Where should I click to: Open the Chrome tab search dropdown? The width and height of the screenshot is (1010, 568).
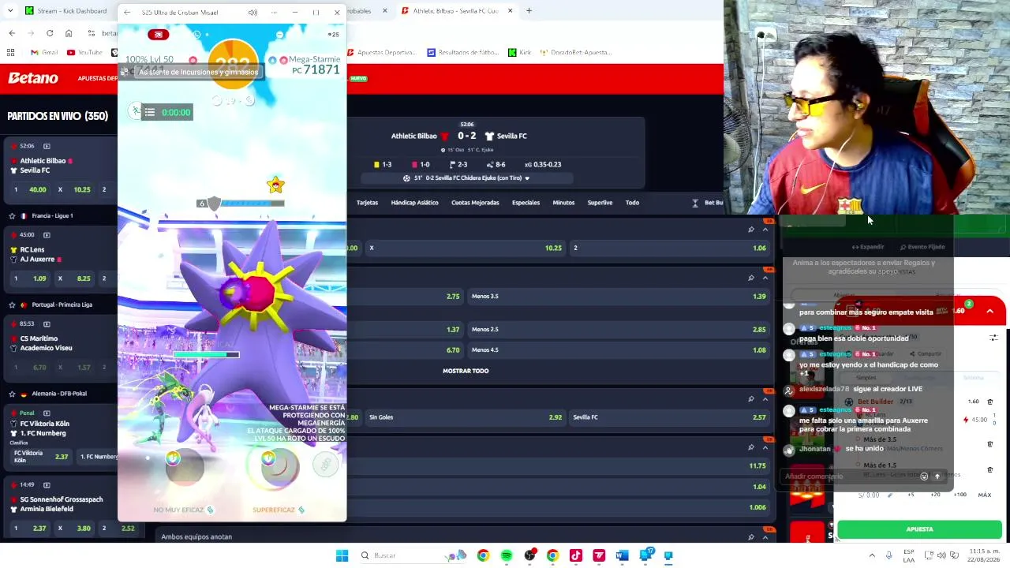(x=10, y=11)
